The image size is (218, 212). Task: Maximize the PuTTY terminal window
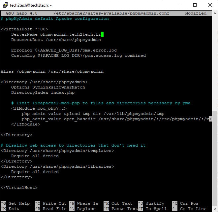coord(195,5)
